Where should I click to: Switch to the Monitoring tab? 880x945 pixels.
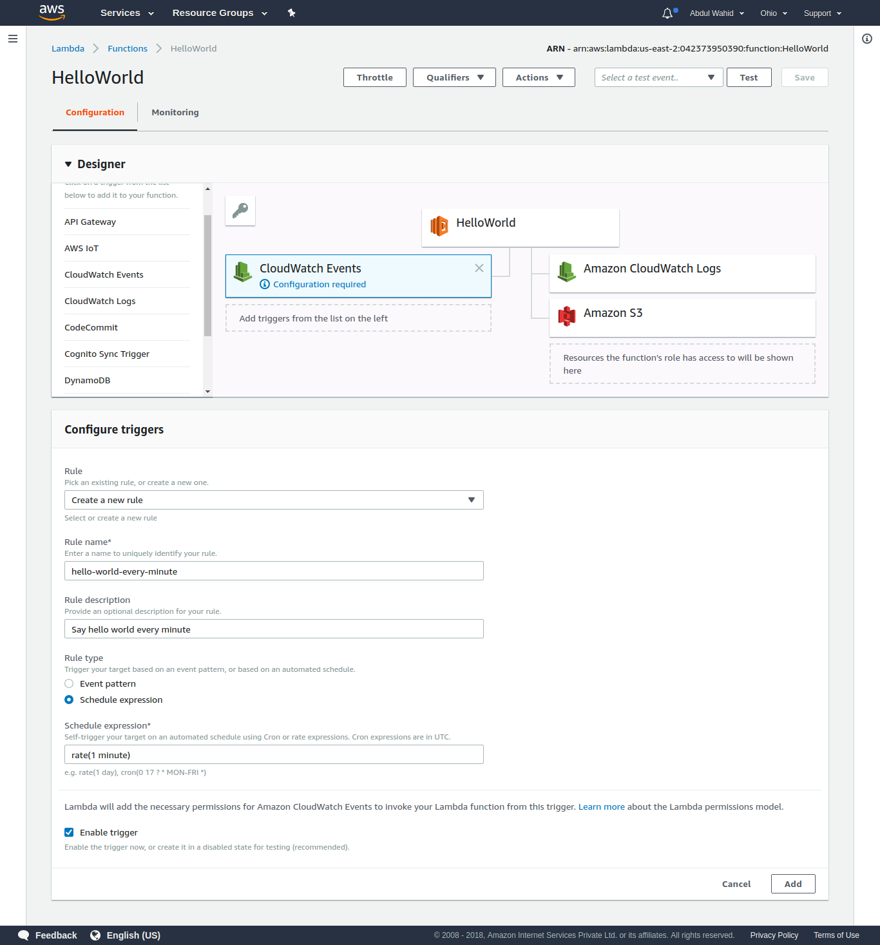[x=175, y=112]
